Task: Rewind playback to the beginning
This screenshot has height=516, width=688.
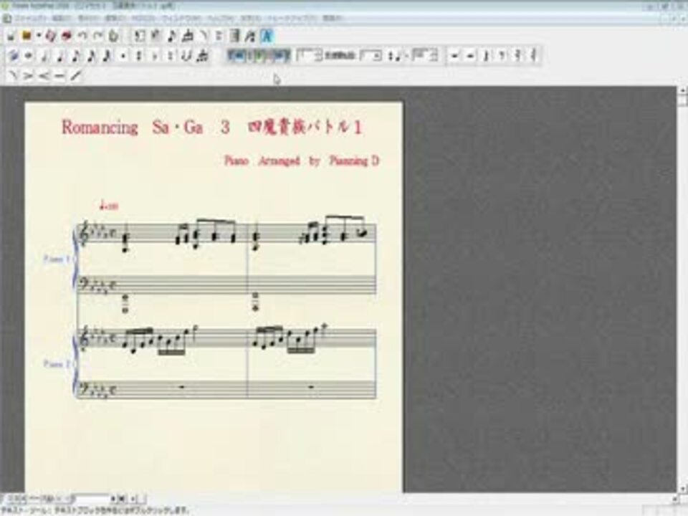Action: tap(237, 56)
